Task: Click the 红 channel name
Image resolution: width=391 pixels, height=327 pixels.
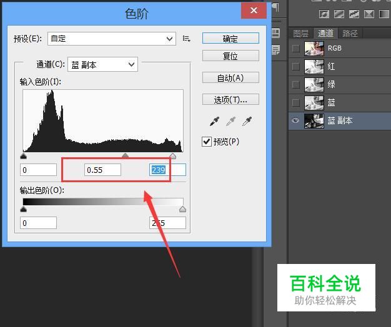Action: tap(331, 66)
